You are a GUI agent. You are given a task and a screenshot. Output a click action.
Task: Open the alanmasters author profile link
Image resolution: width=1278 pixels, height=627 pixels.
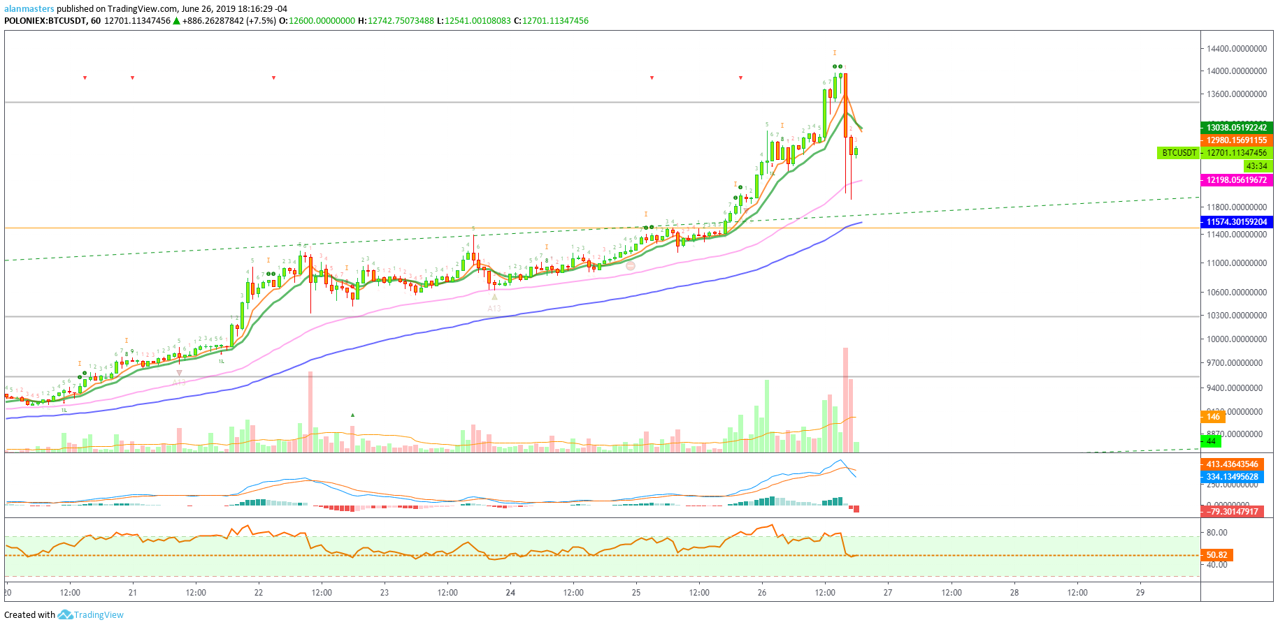pyautogui.click(x=29, y=9)
